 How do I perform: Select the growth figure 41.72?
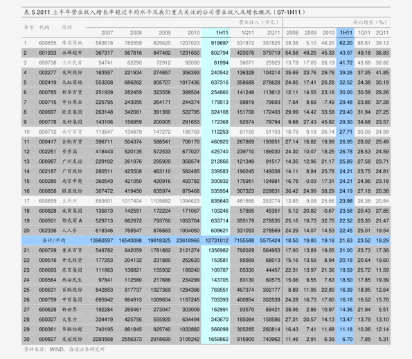pos(346,62)
